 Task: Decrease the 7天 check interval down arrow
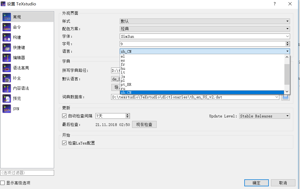coord(128,117)
